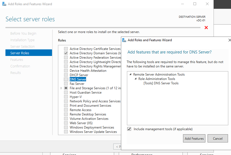The height and width of the screenshot is (155, 231).
Task: Tick the DHCP Server checkbox
Action: click(66, 75)
